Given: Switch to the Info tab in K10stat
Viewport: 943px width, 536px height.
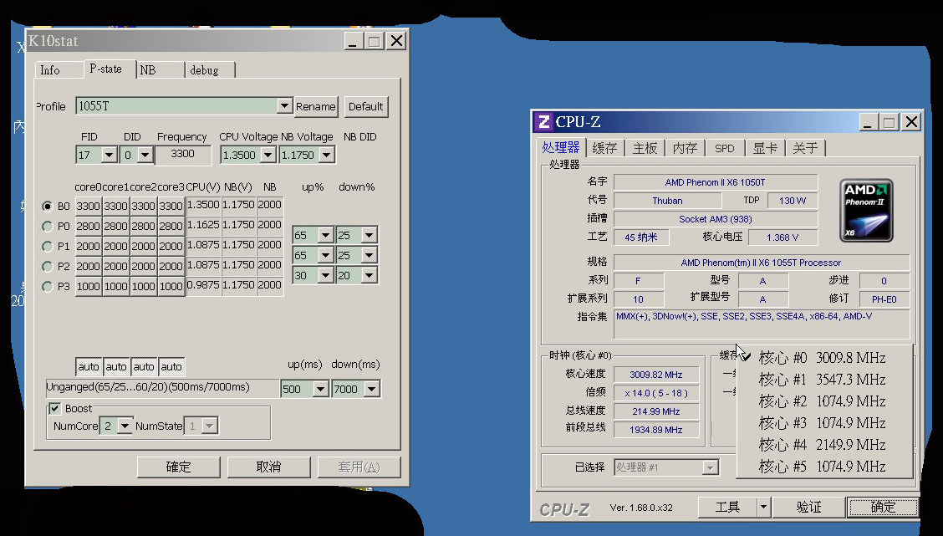Looking at the screenshot, I should click(58, 70).
